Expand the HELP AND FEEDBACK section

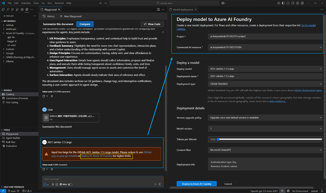click(x=12, y=187)
